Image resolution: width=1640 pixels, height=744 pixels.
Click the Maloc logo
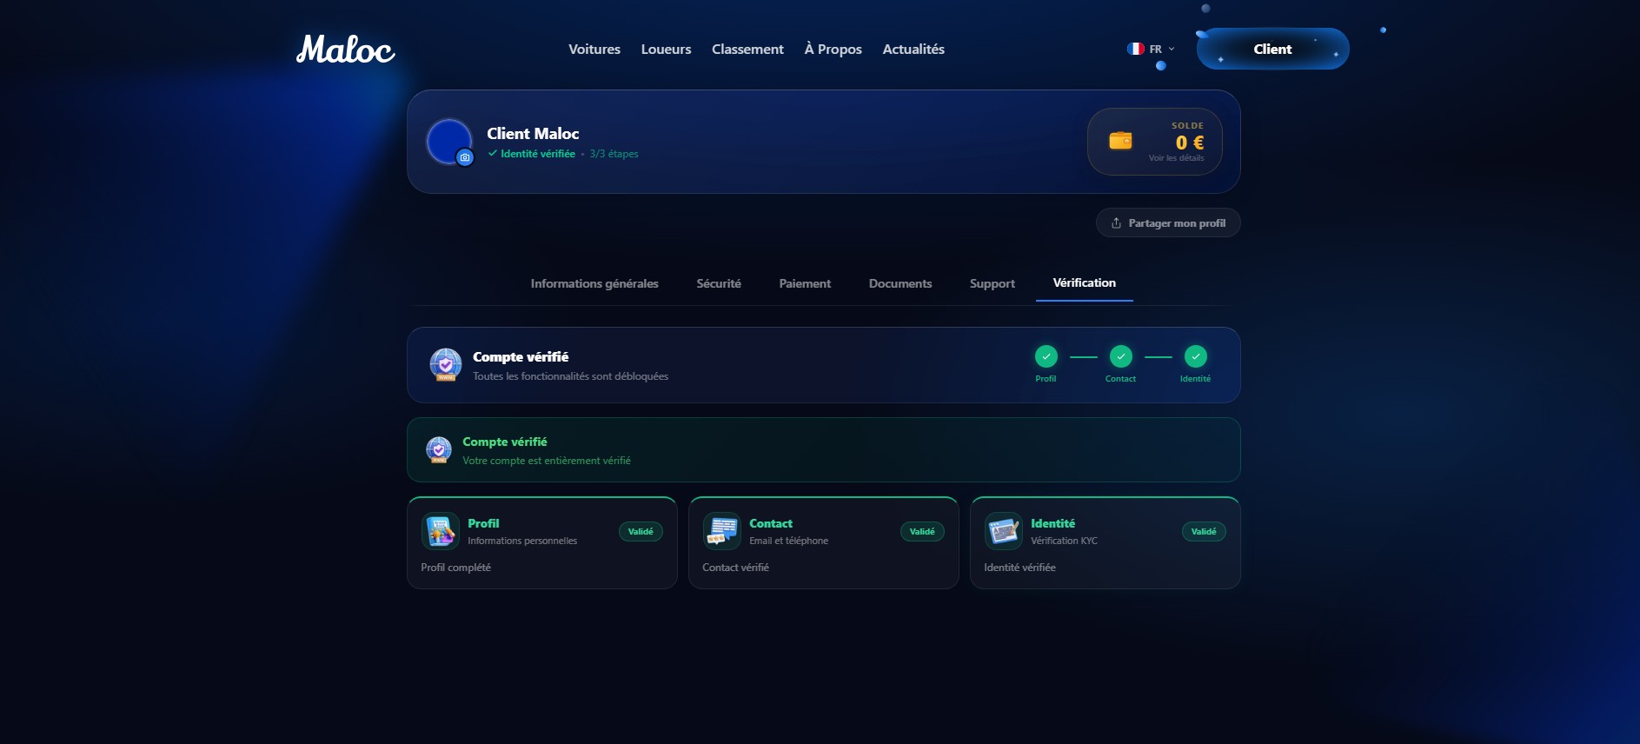click(x=345, y=50)
